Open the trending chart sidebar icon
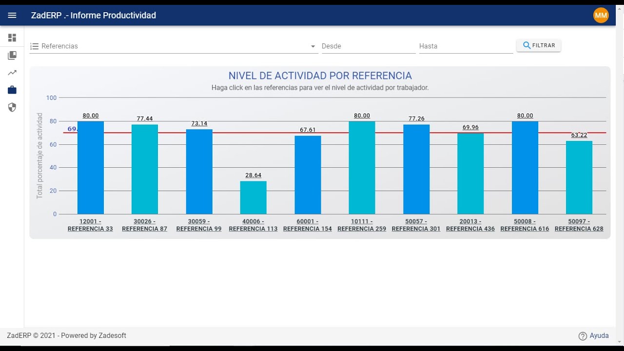 (12, 73)
